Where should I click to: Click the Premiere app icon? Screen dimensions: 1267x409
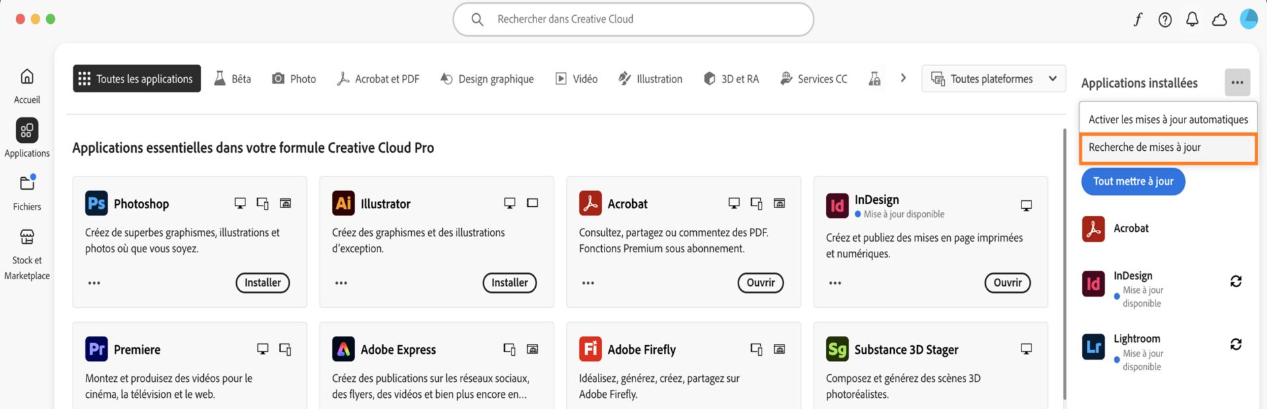[96, 349]
